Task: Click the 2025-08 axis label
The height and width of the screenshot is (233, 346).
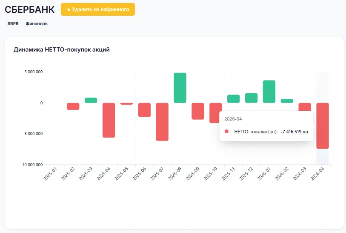Action: pyautogui.click(x=175, y=173)
